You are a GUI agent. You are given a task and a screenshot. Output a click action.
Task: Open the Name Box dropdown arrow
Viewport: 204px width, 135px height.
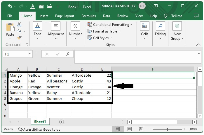(x=30, y=54)
